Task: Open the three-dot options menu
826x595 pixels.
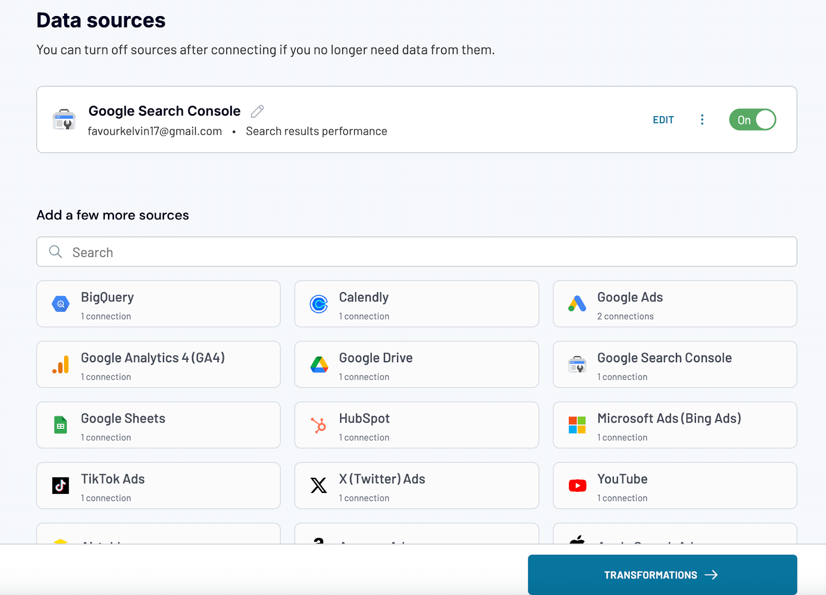Action: point(702,119)
